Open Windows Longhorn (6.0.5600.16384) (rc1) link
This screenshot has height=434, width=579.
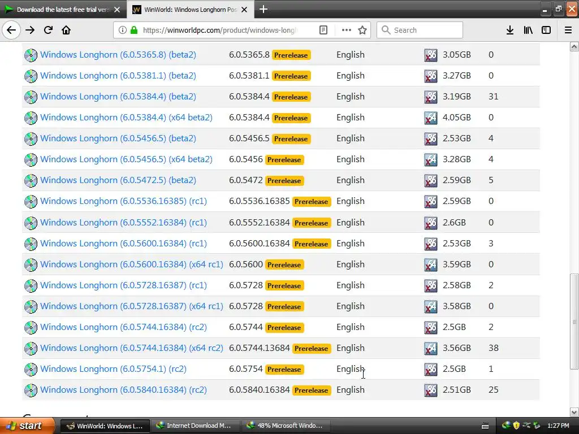[123, 244]
